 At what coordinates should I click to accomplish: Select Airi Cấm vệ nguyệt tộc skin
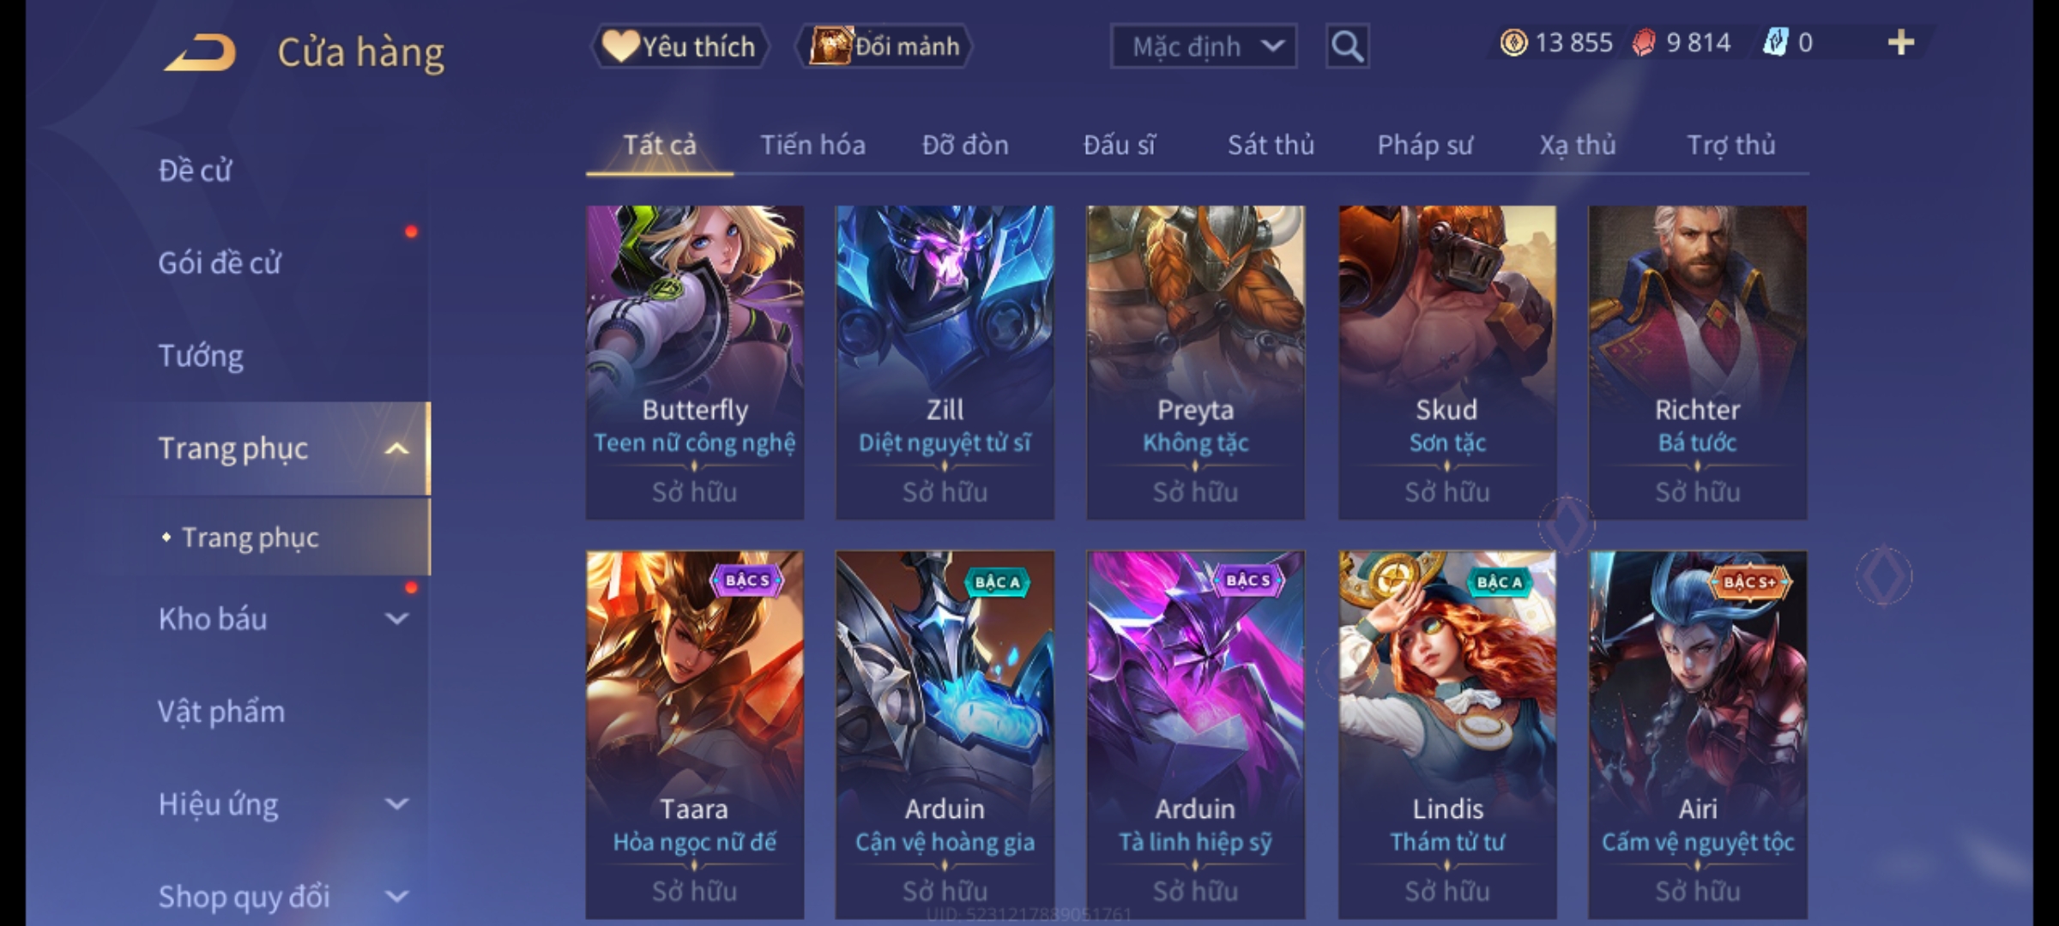coord(1698,734)
